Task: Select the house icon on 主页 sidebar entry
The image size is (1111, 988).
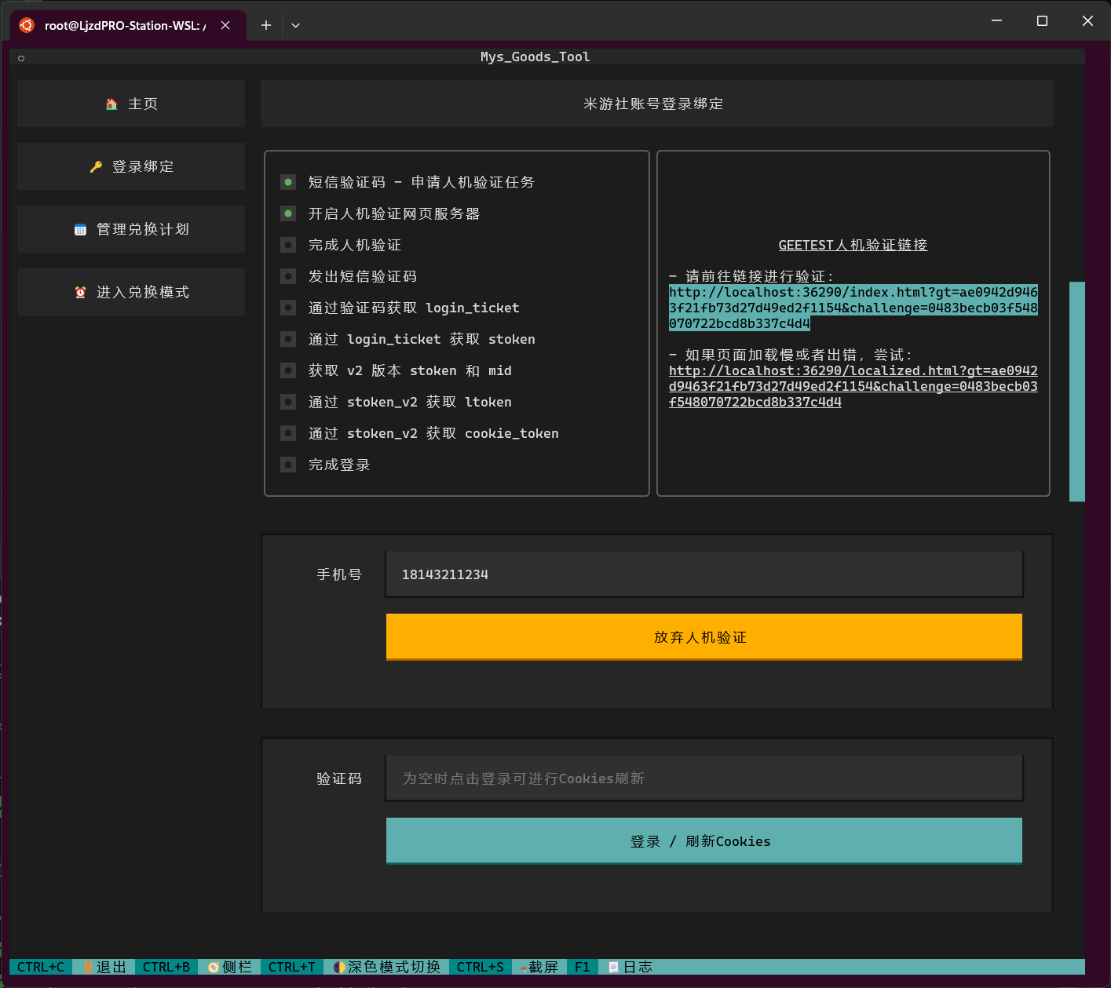Action: tap(111, 103)
